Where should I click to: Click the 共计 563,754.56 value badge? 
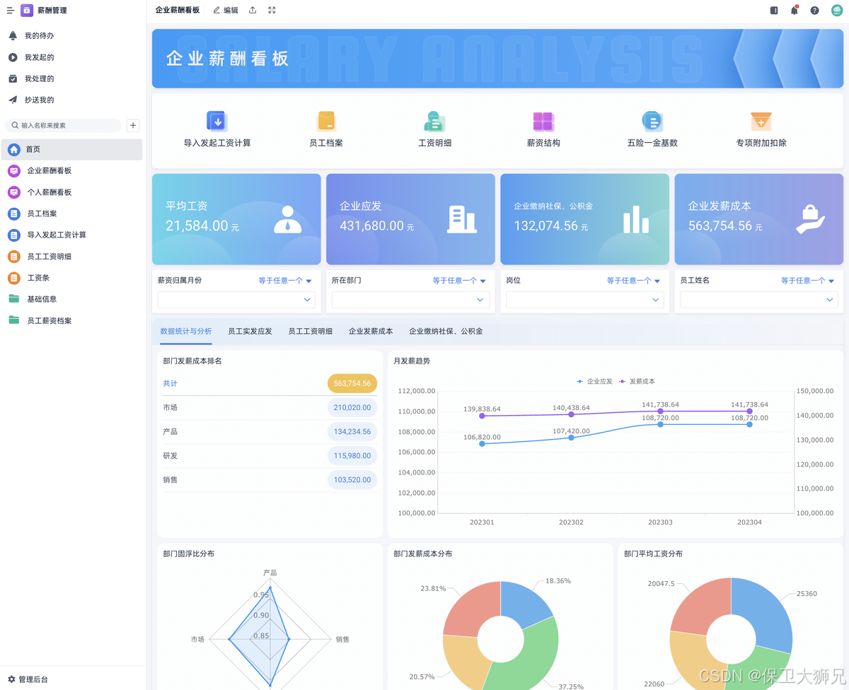pos(352,383)
